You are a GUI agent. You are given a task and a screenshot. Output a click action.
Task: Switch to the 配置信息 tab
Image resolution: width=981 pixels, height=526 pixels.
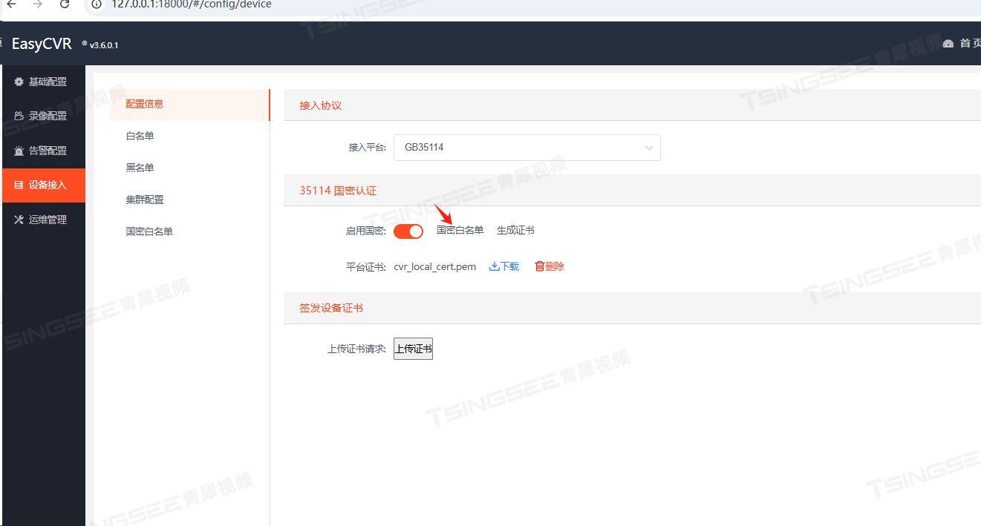tap(189, 105)
